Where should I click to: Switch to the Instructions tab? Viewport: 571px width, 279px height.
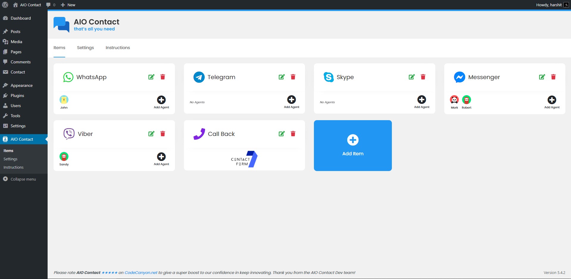click(x=118, y=48)
